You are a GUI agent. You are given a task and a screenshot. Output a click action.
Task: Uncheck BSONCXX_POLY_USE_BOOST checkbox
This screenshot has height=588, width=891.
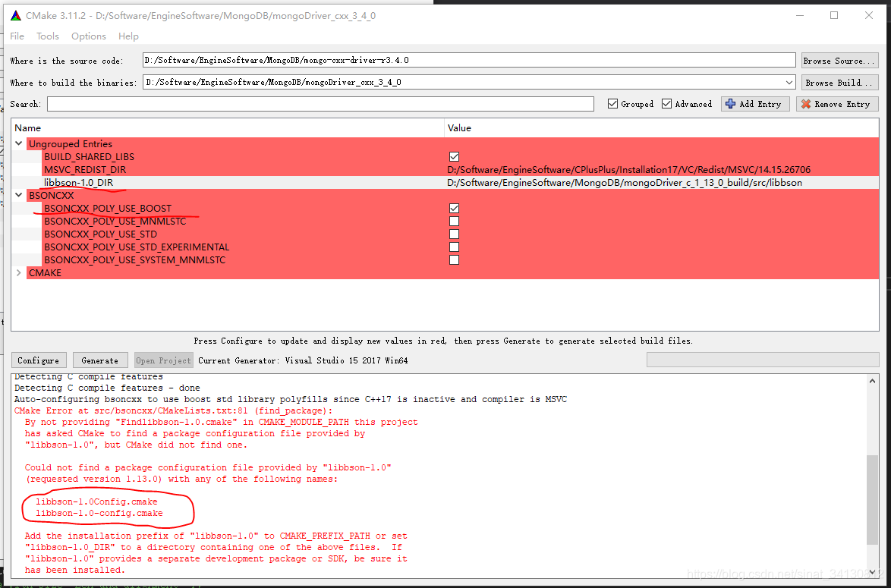pyautogui.click(x=454, y=208)
